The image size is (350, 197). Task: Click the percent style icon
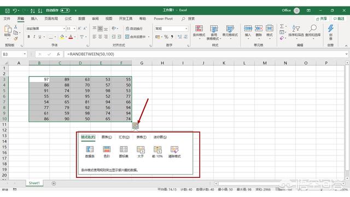point(166,37)
